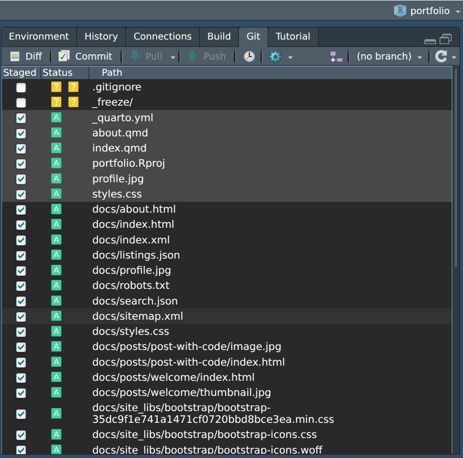
Task: Click the green A status icon beside _quarto.yml
Action: [x=56, y=117]
